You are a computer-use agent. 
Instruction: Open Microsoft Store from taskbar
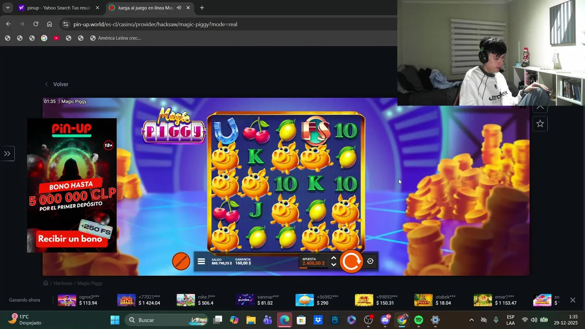pyautogui.click(x=301, y=320)
